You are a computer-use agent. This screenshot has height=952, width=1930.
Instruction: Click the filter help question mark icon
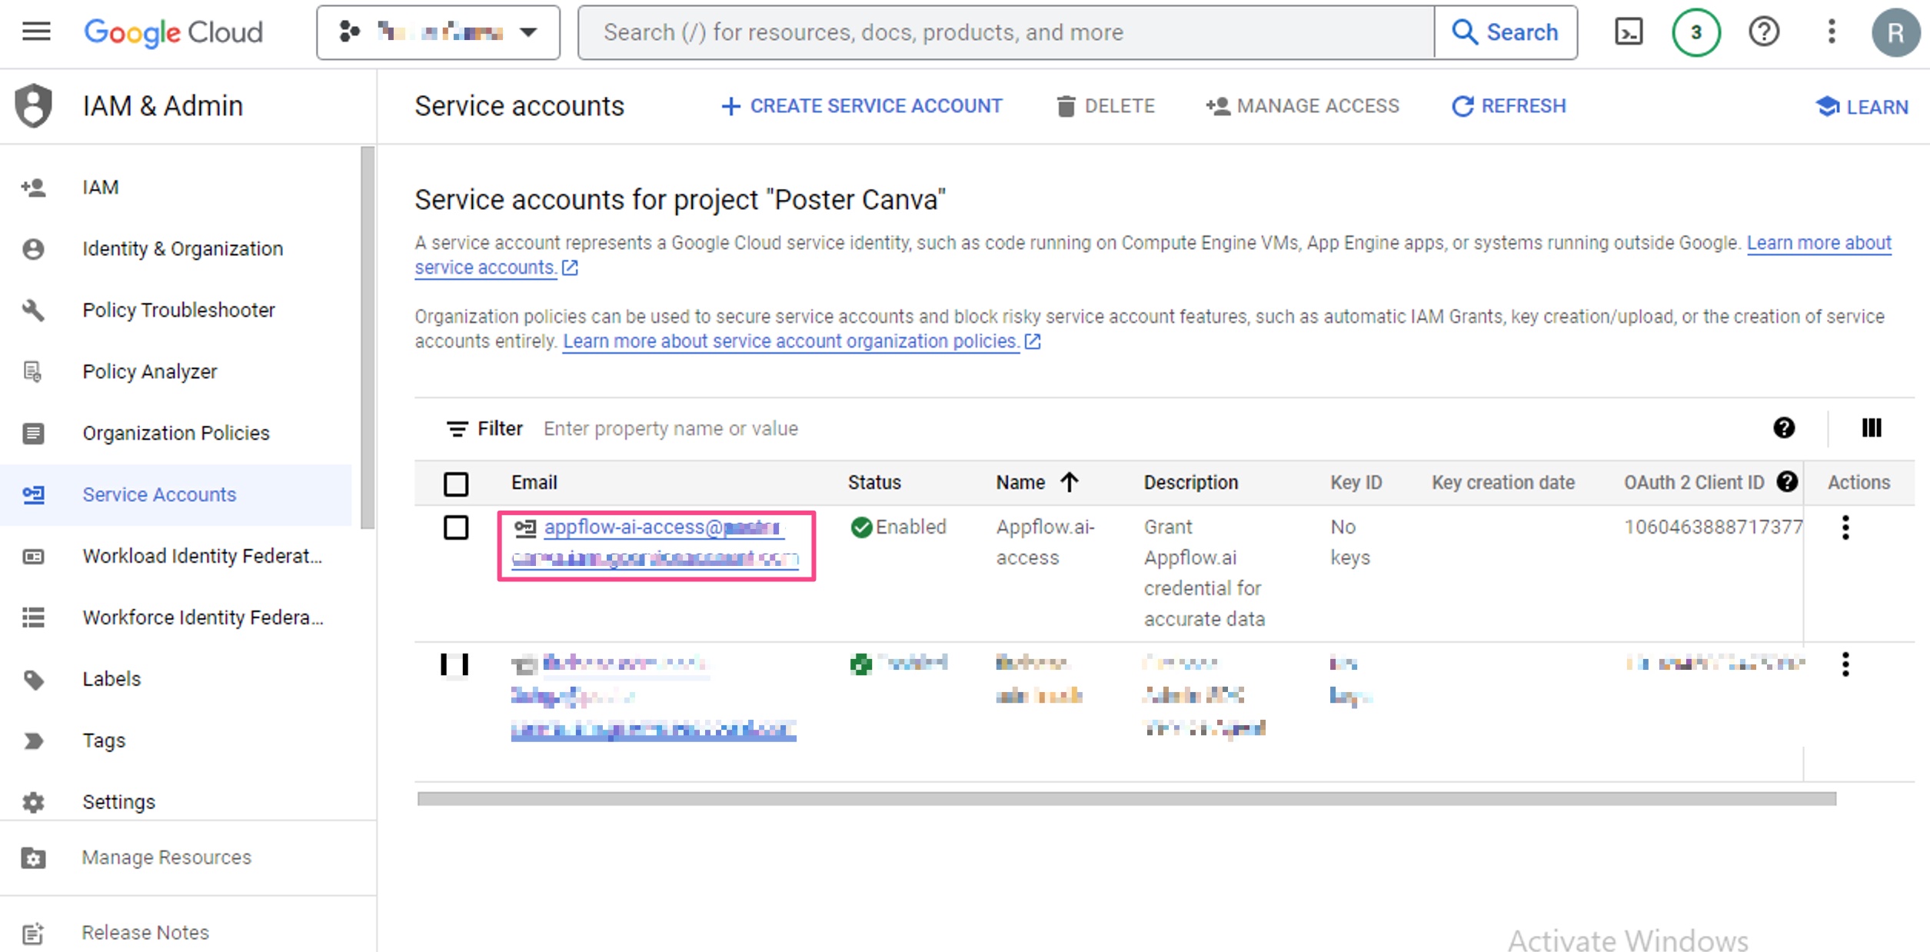pos(1785,428)
